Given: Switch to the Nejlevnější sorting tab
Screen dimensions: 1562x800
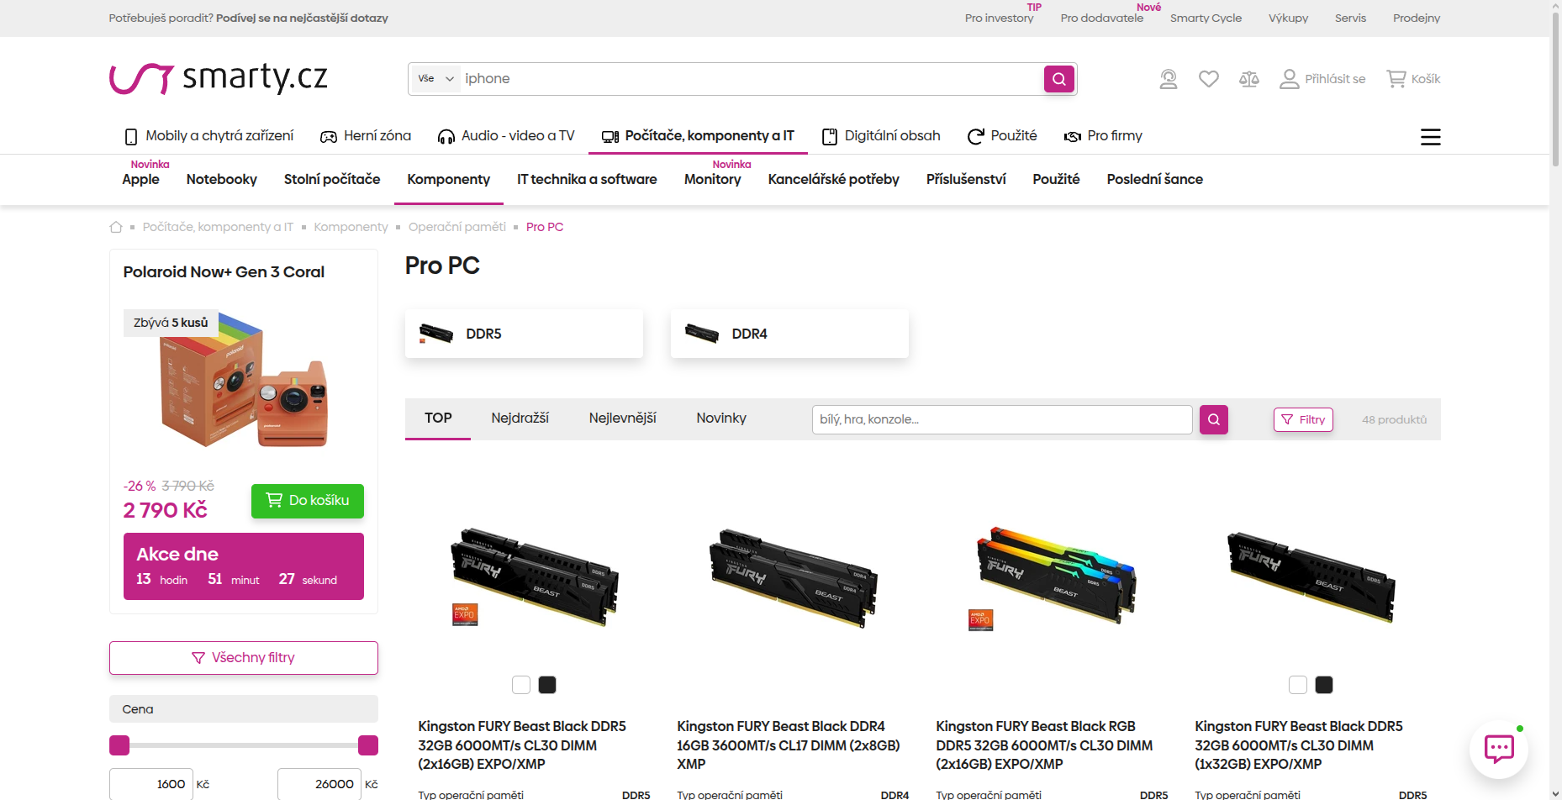Looking at the screenshot, I should pos(623,418).
